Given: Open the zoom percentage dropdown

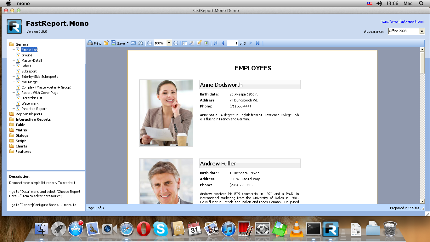Looking at the screenshot, I should click(169, 43).
